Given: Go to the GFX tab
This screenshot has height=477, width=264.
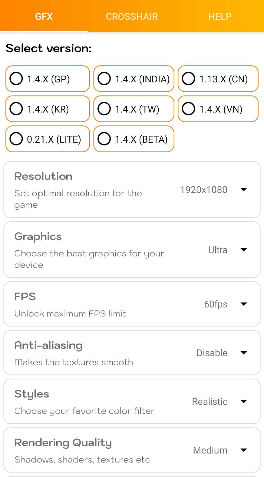Looking at the screenshot, I should (x=44, y=16).
